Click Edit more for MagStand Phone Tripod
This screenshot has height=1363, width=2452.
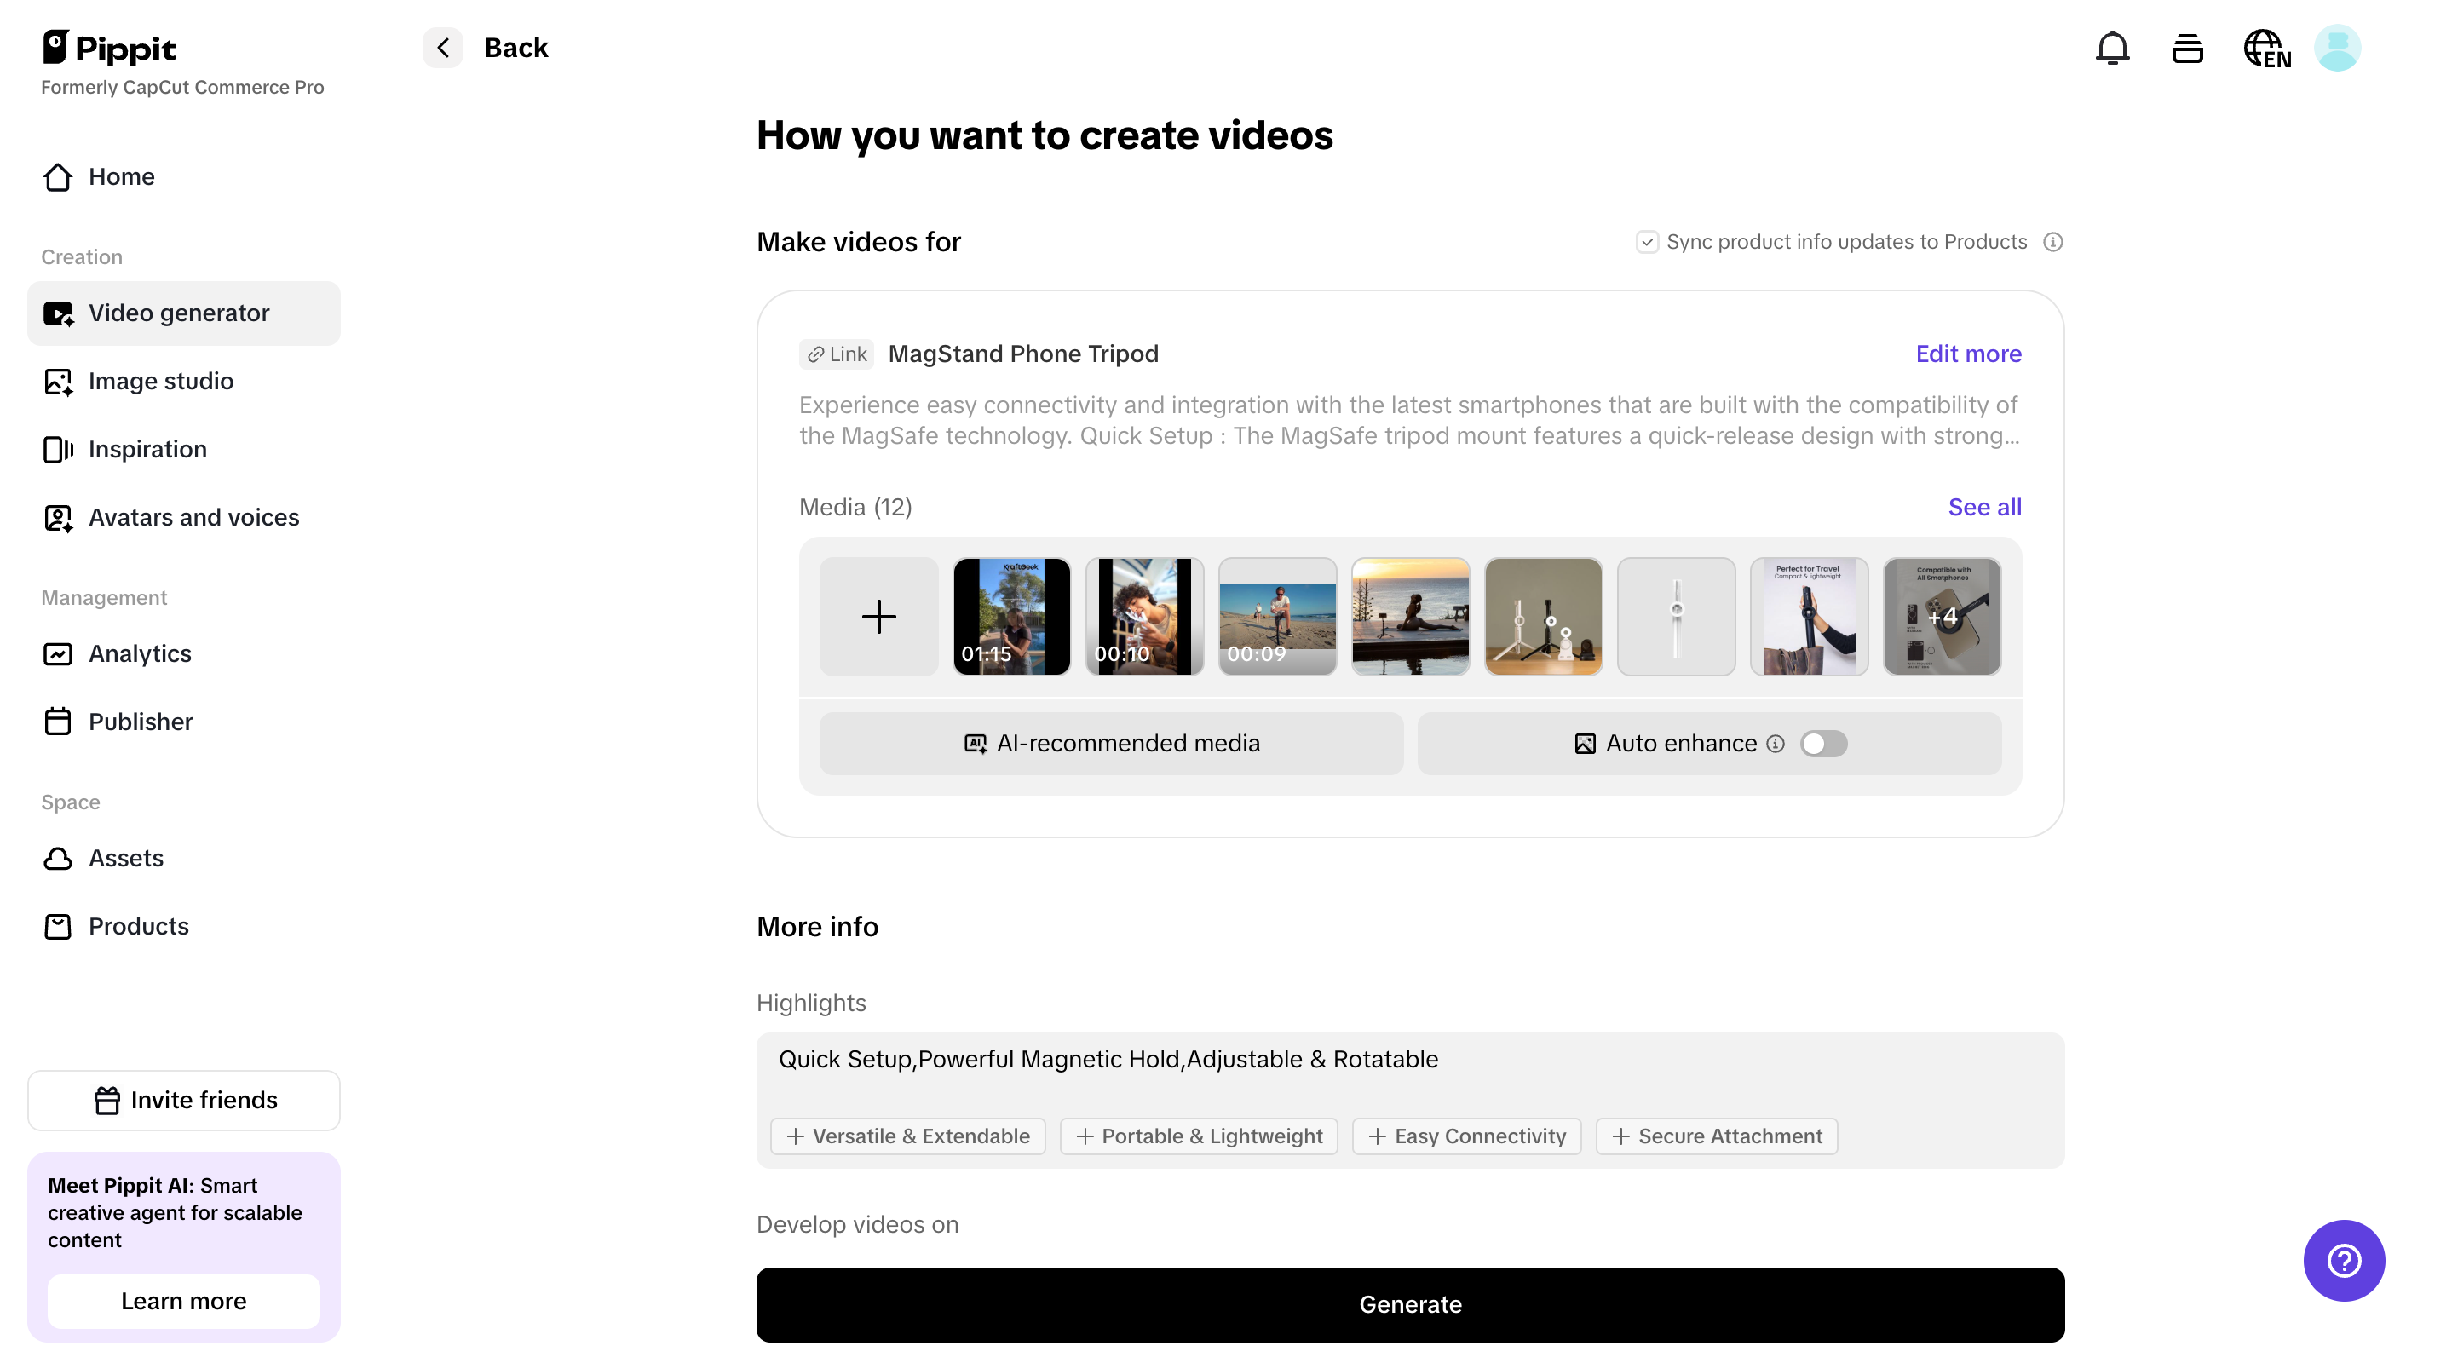[1967, 354]
